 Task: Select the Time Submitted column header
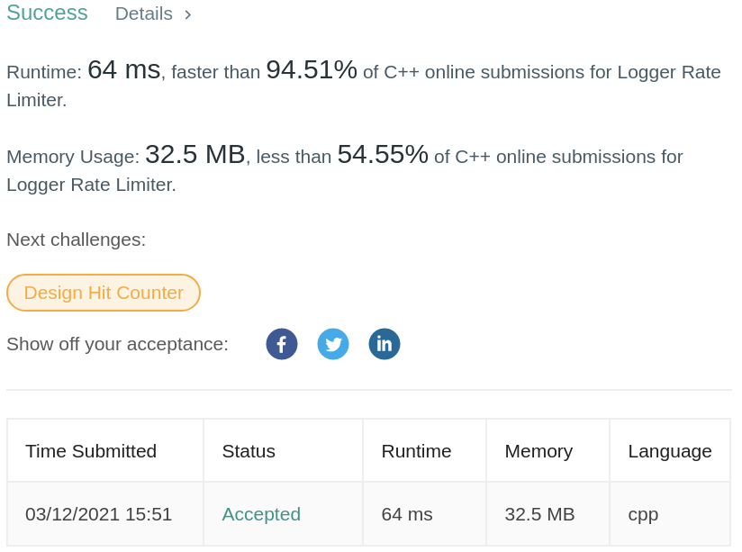[x=91, y=451]
